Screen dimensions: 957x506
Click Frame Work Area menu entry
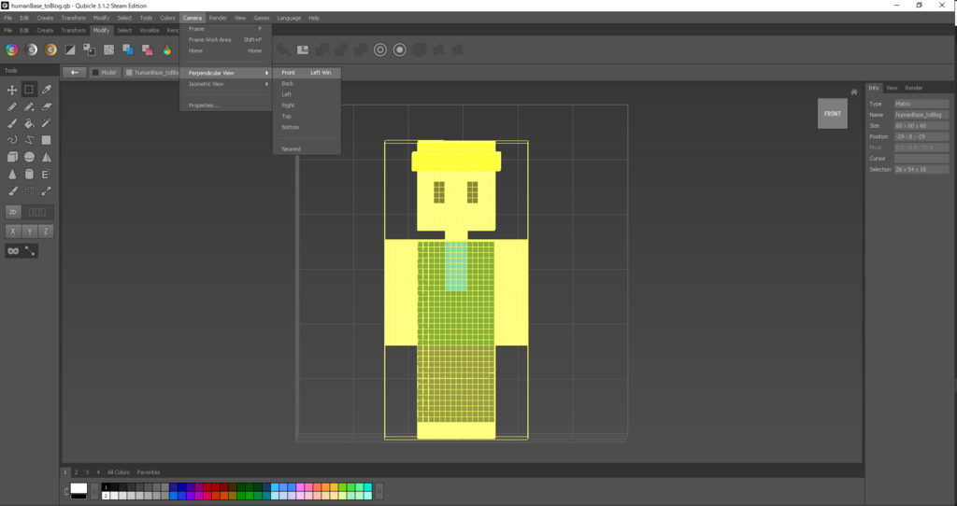click(226, 39)
